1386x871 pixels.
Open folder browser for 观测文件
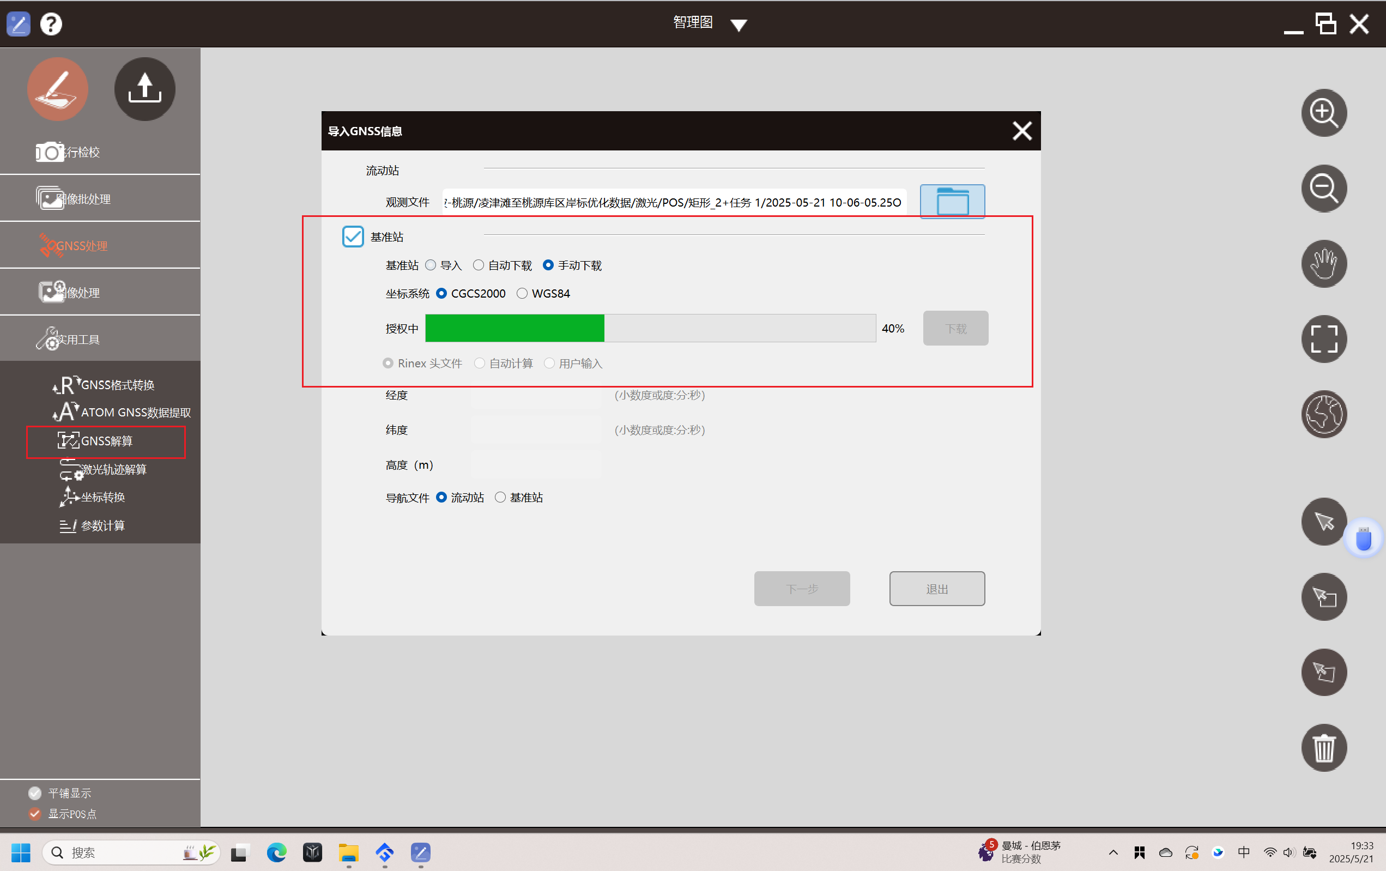(x=952, y=202)
